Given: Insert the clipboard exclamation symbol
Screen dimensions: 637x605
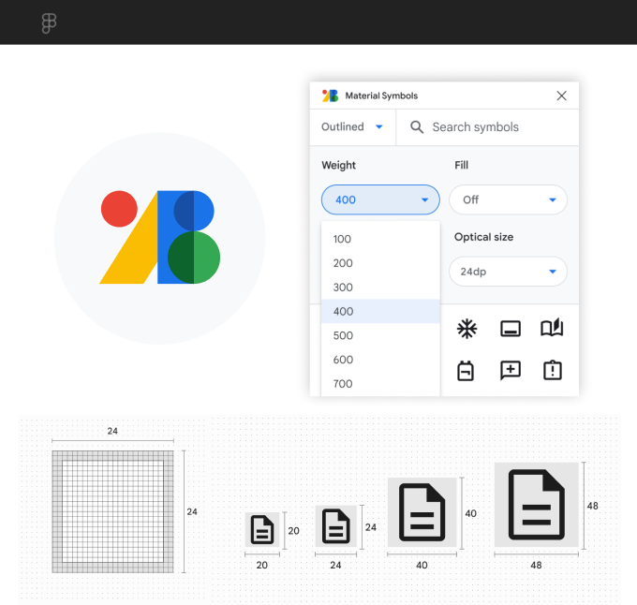Looking at the screenshot, I should click(x=553, y=370).
